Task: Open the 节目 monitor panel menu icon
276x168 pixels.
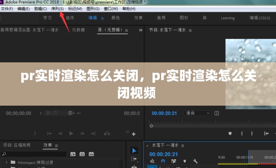Action: pos(190,30)
